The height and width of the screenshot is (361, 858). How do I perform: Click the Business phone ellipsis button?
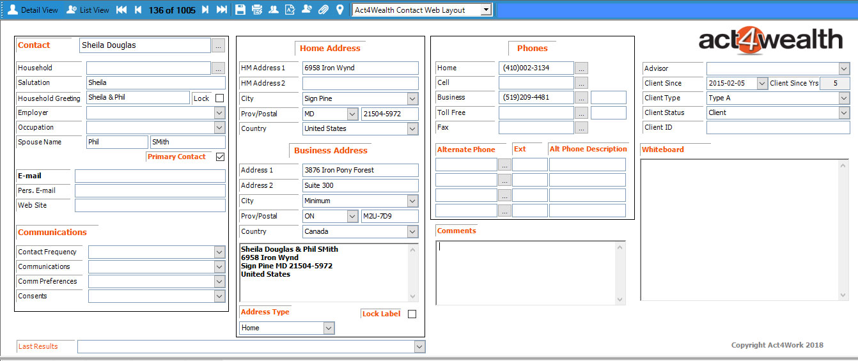[581, 97]
